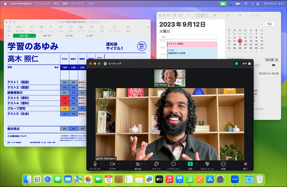Switch to 高木 照仁 sheet tab

(24, 36)
